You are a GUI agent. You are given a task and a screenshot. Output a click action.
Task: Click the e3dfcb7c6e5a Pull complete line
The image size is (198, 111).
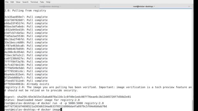[x=26, y=33]
